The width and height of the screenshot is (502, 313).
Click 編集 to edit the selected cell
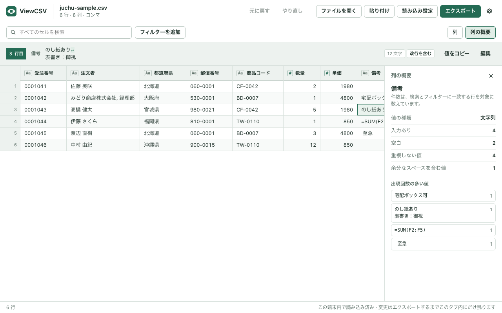pyautogui.click(x=486, y=54)
